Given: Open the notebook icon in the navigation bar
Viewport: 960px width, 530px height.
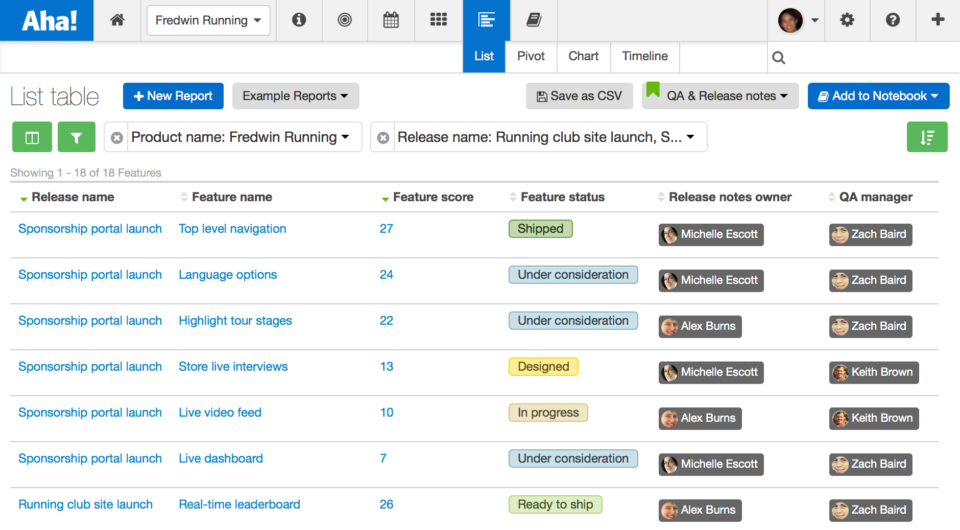Looking at the screenshot, I should click(534, 20).
